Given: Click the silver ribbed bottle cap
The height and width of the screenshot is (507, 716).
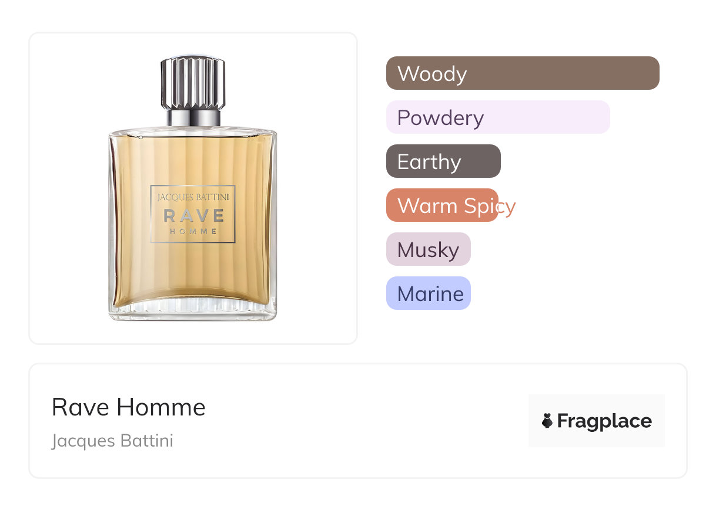Looking at the screenshot, I should point(193,83).
